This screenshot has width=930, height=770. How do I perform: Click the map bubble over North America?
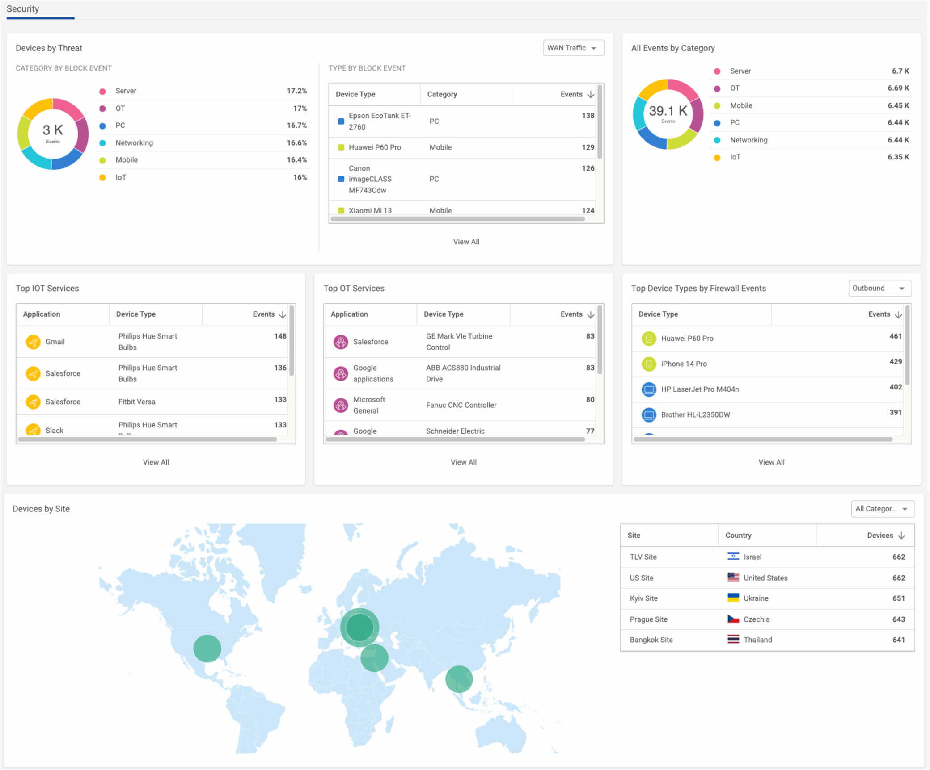[207, 648]
